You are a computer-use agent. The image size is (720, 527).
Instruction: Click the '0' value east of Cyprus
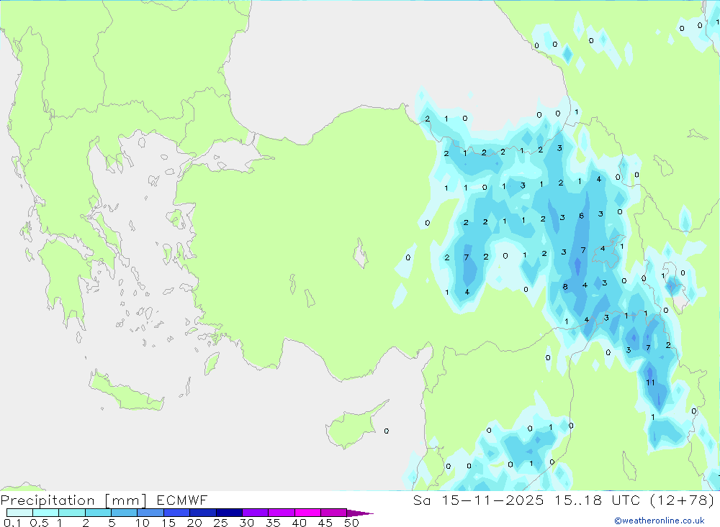click(x=387, y=431)
